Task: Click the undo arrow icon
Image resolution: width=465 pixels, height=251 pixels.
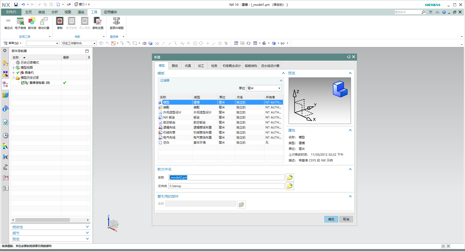Action: tap(23, 5)
